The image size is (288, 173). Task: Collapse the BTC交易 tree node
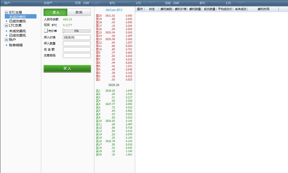coord(6,12)
